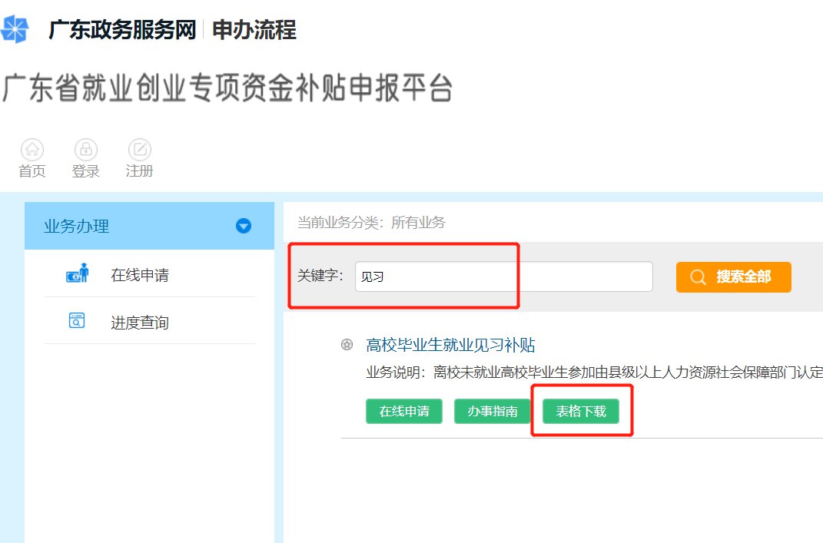Open the green 办事指南 button

coord(493,411)
